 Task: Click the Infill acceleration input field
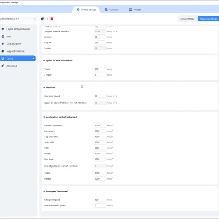click(100, 148)
